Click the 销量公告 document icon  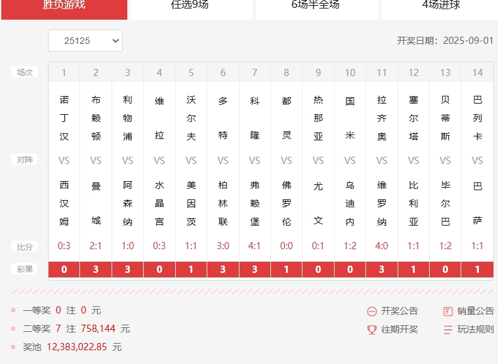coord(448,312)
